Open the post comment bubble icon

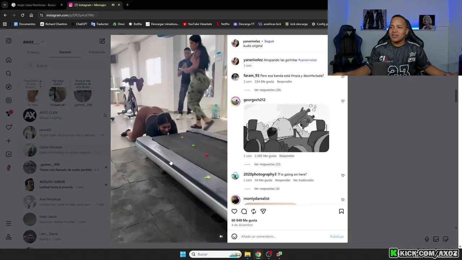click(x=244, y=211)
